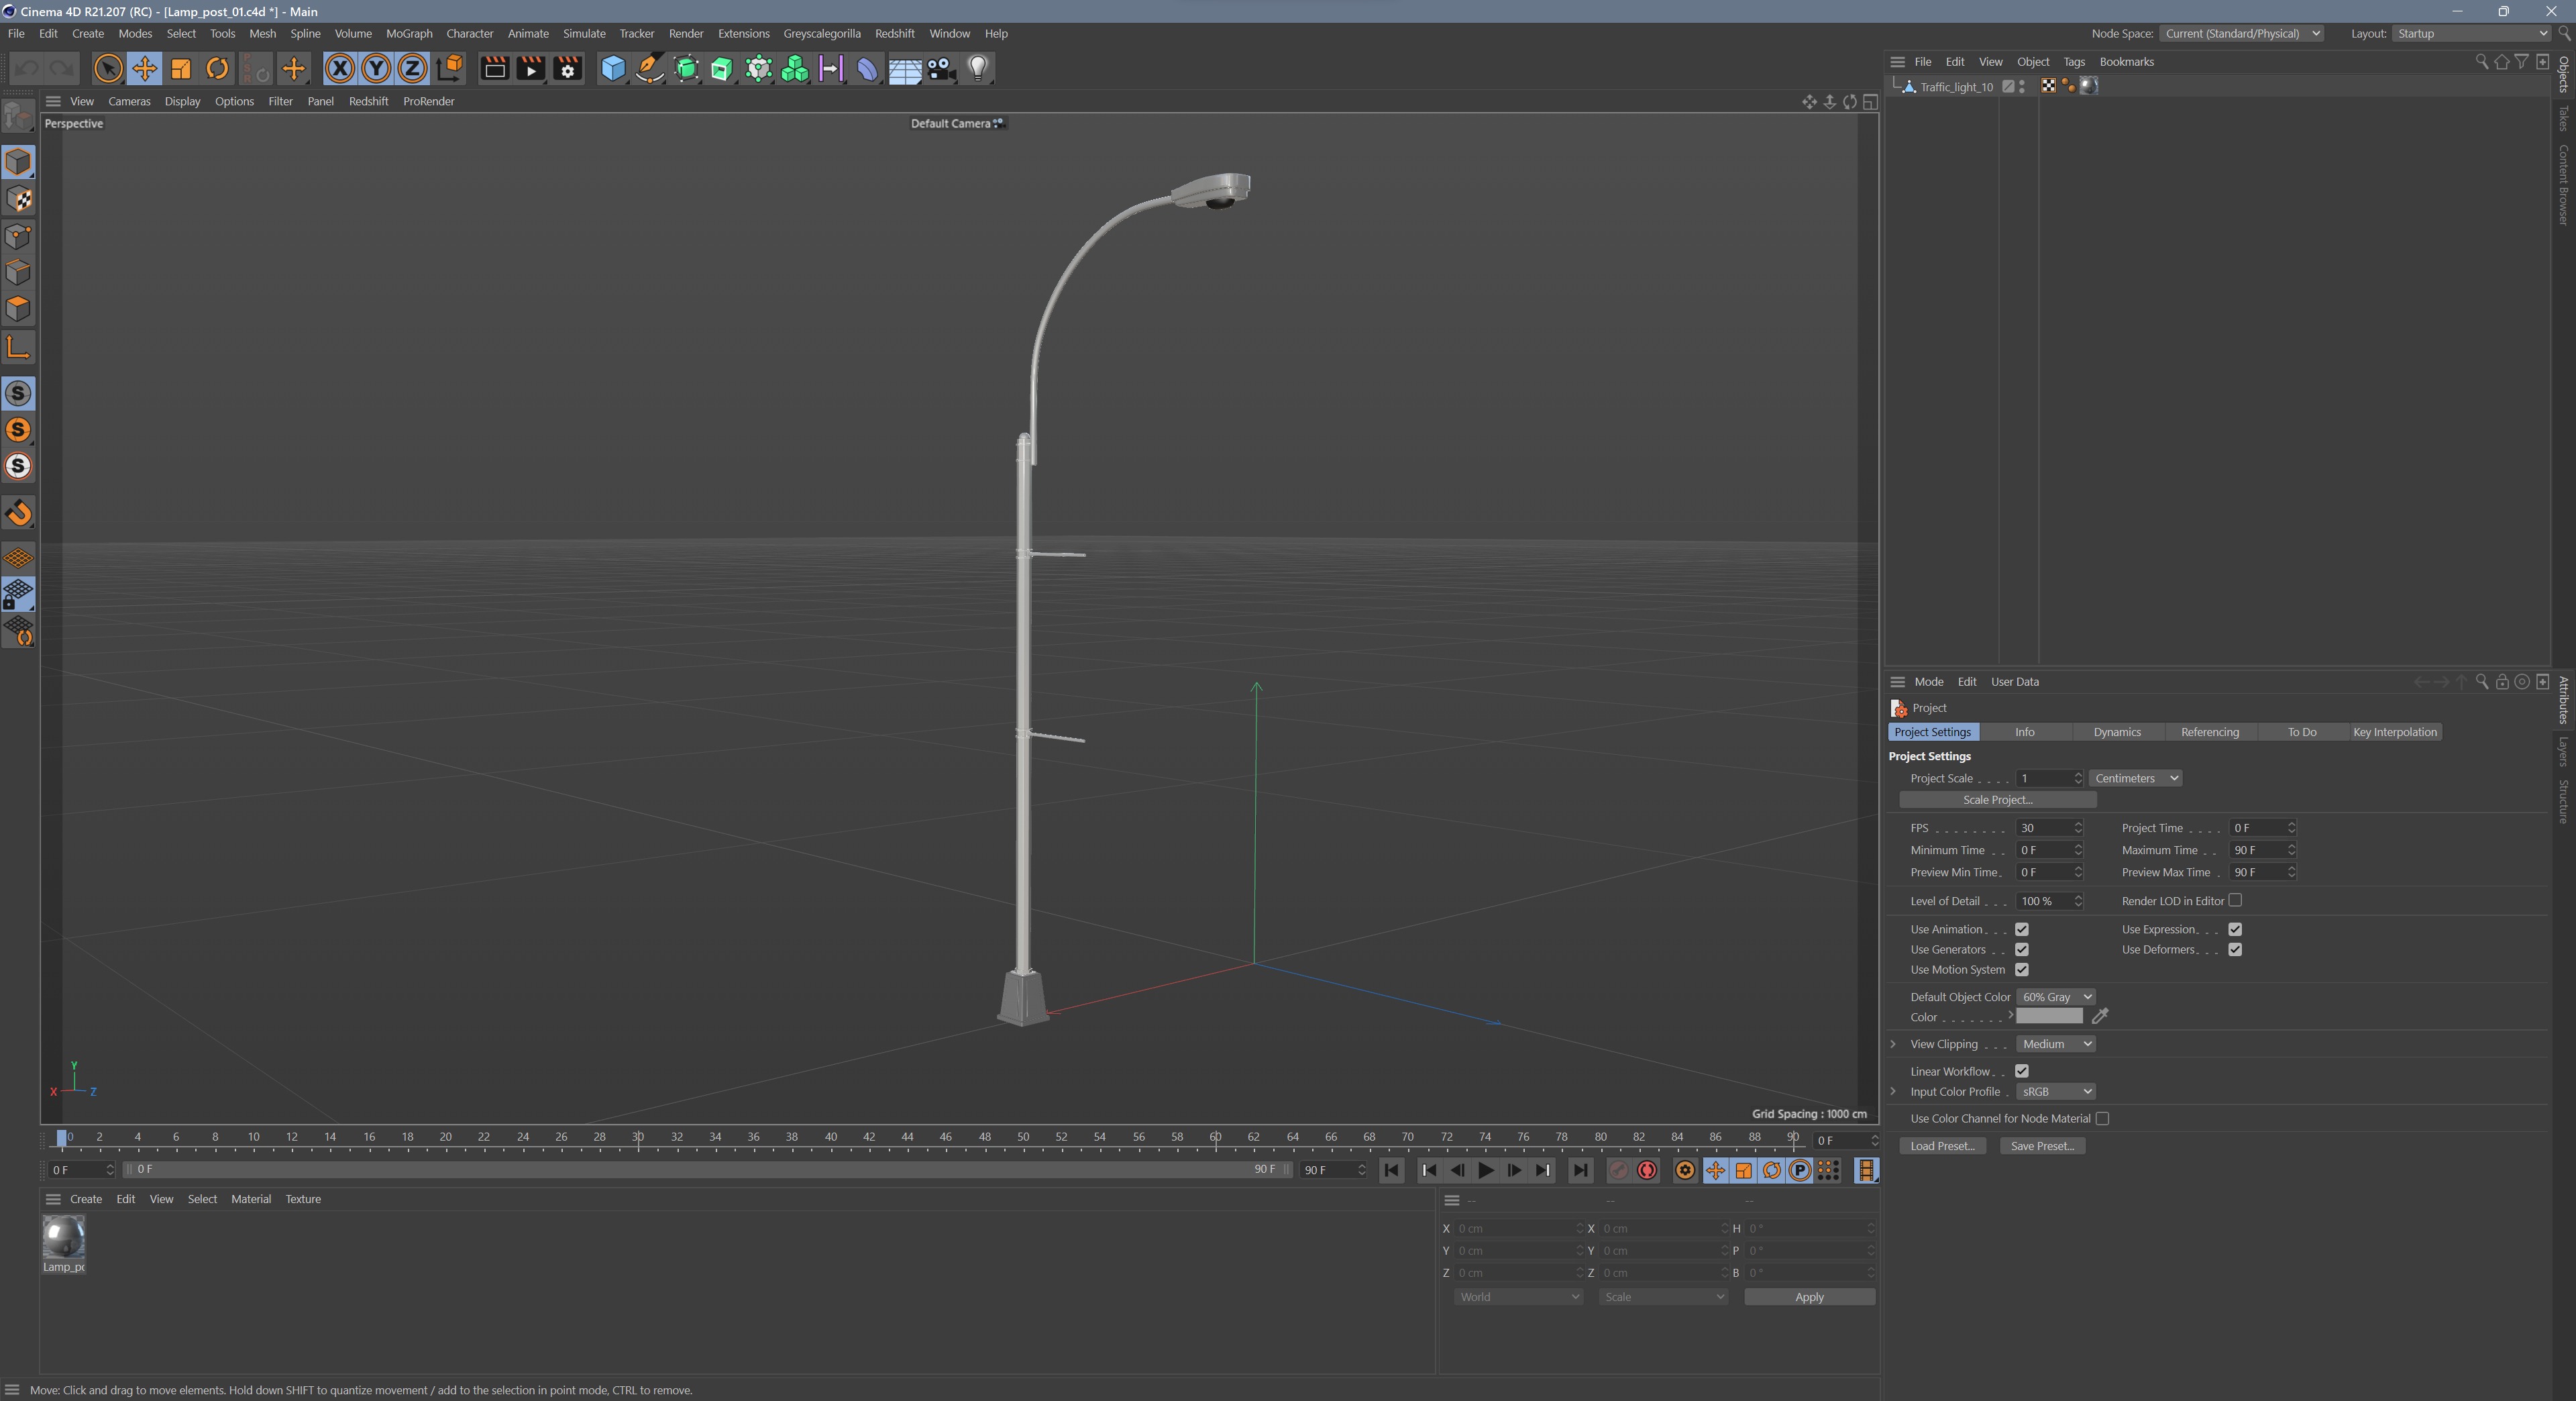
Task: Open the View Clipping Medium dropdown
Action: [x=2055, y=1044]
